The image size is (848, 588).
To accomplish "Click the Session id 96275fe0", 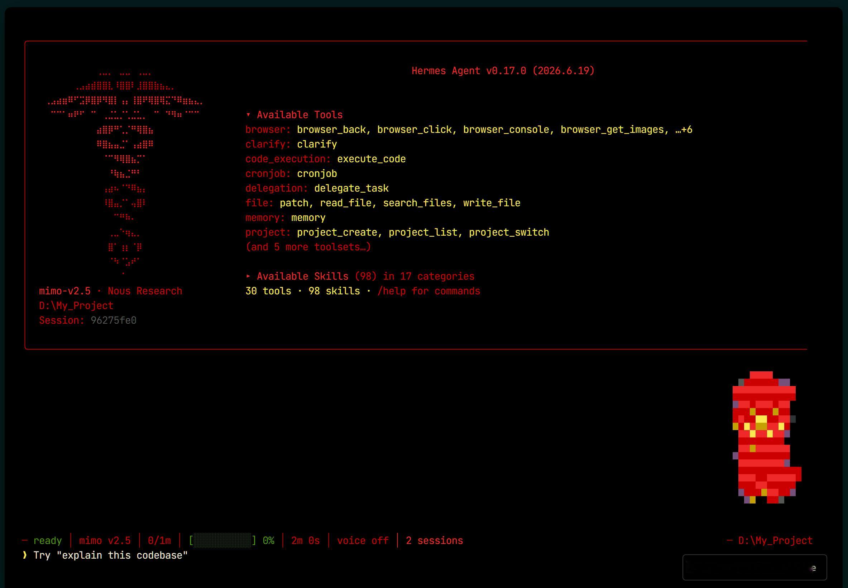I will (x=114, y=320).
